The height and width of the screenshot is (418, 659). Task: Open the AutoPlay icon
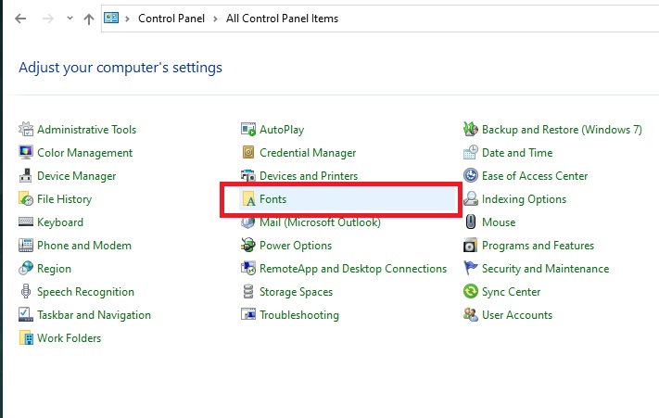point(248,130)
